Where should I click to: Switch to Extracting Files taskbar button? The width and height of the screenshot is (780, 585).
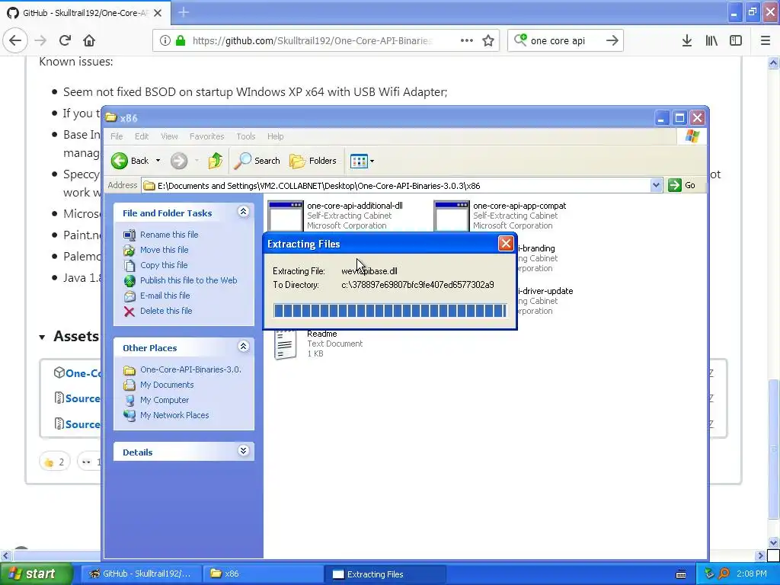click(x=385, y=574)
